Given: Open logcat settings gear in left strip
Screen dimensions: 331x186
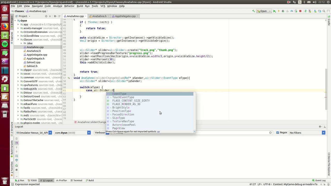Looking at the screenshot, I should coord(17,170).
